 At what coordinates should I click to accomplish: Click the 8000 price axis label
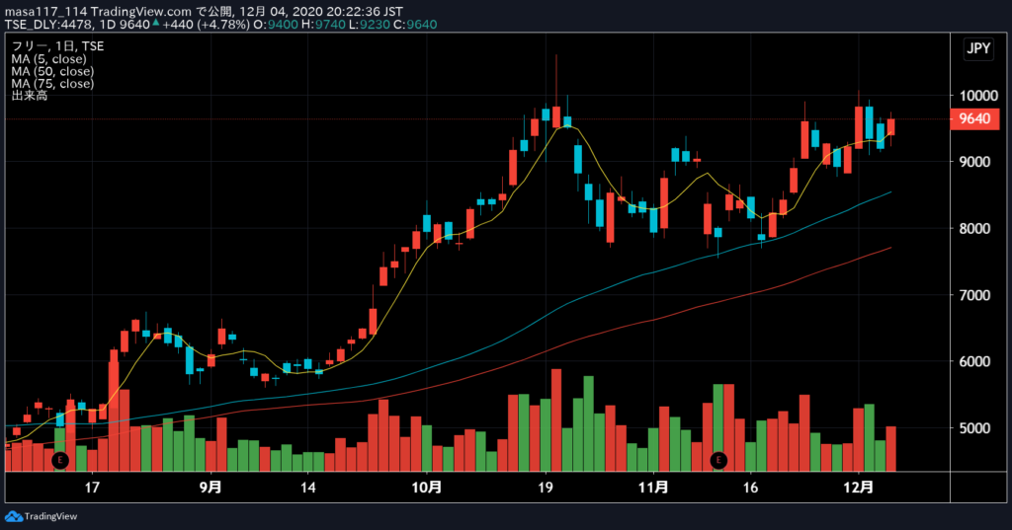[974, 228]
